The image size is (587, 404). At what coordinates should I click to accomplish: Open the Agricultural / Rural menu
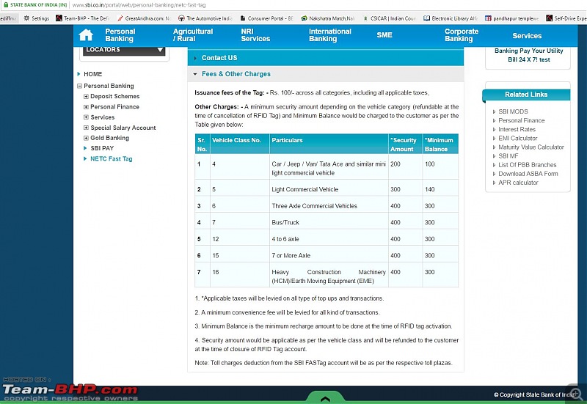click(x=193, y=34)
